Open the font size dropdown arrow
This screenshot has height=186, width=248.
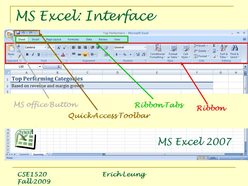click(54, 47)
